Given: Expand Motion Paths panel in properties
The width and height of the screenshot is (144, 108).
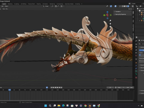Looking at the screenshot, I should point(142,68).
